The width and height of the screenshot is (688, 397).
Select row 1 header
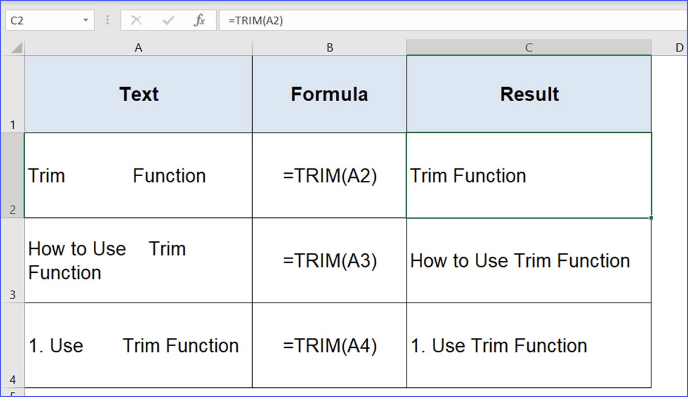pos(13,93)
